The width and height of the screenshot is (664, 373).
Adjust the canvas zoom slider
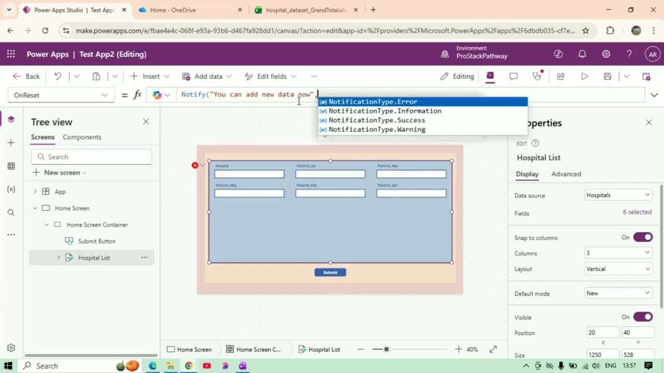[386, 349]
